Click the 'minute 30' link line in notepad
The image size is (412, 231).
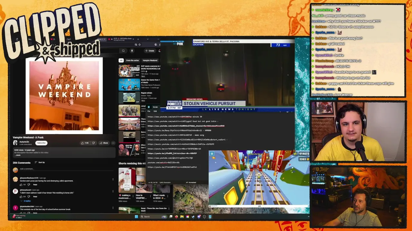[175, 117]
